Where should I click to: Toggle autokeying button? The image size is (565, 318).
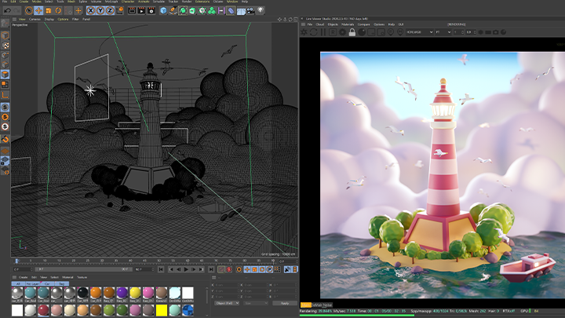(x=229, y=269)
